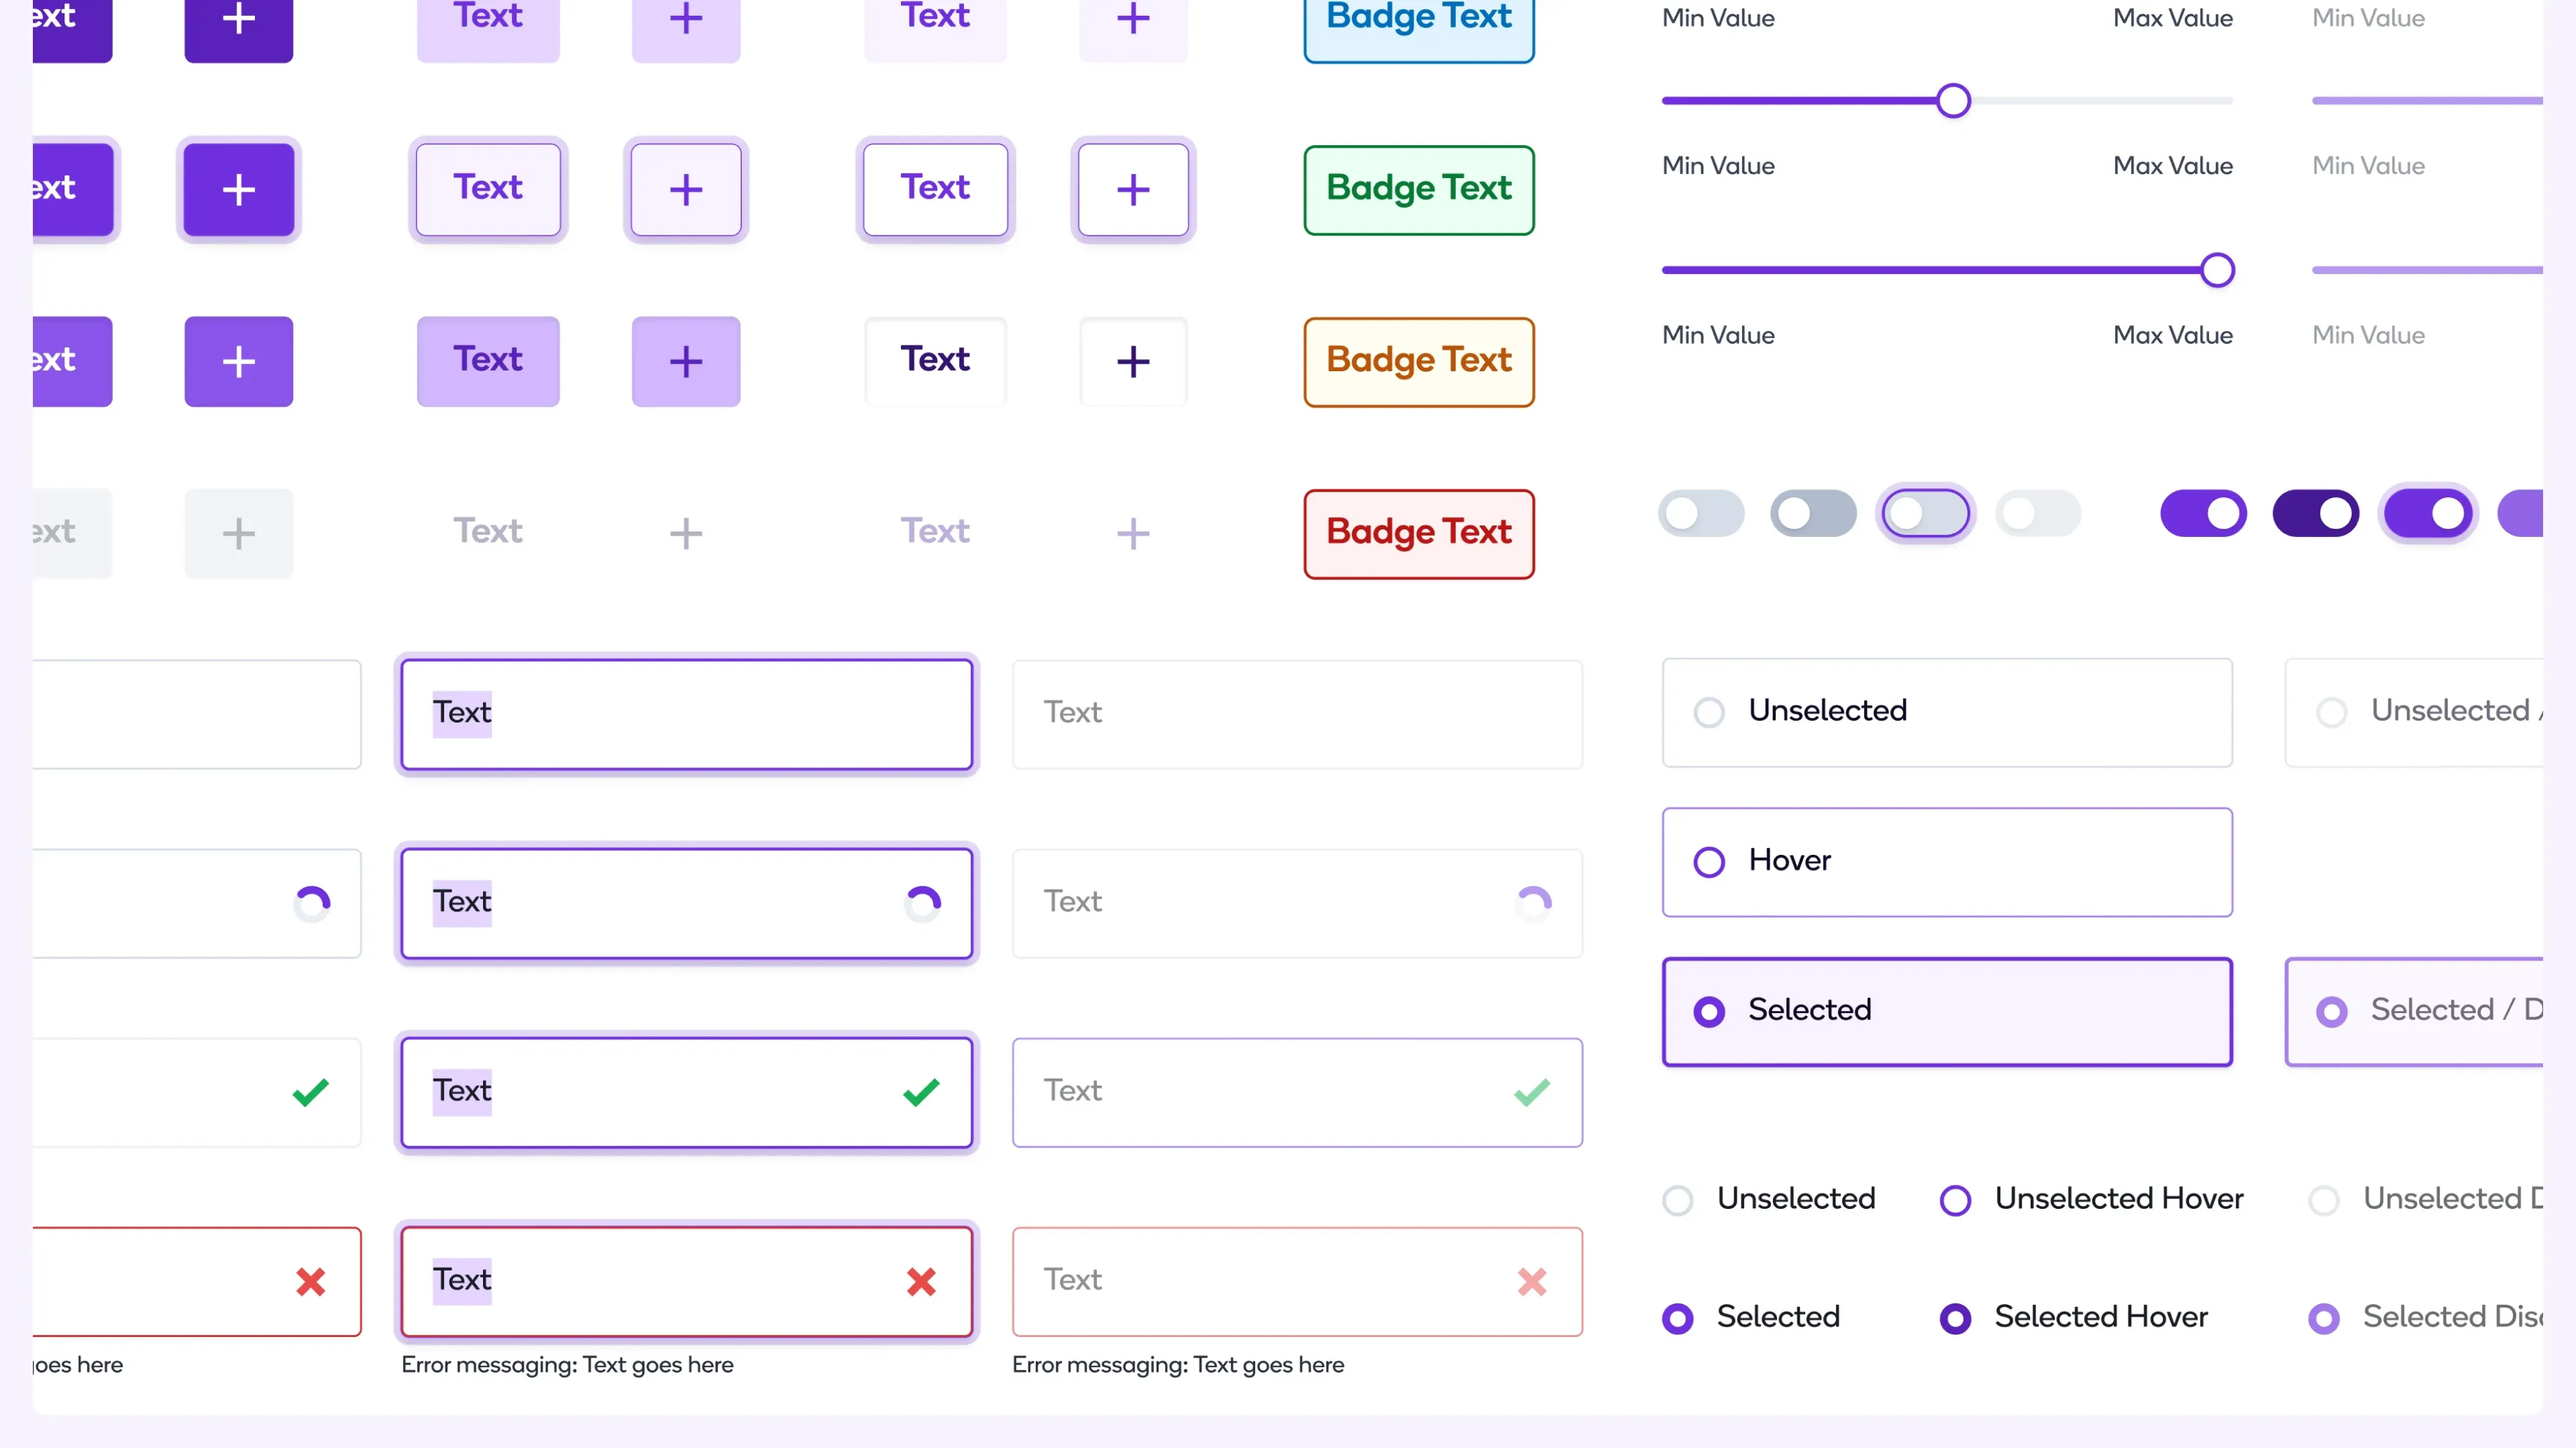The image size is (2576, 1448).
Task: Click the green Badge Text badge
Action: point(1418,189)
